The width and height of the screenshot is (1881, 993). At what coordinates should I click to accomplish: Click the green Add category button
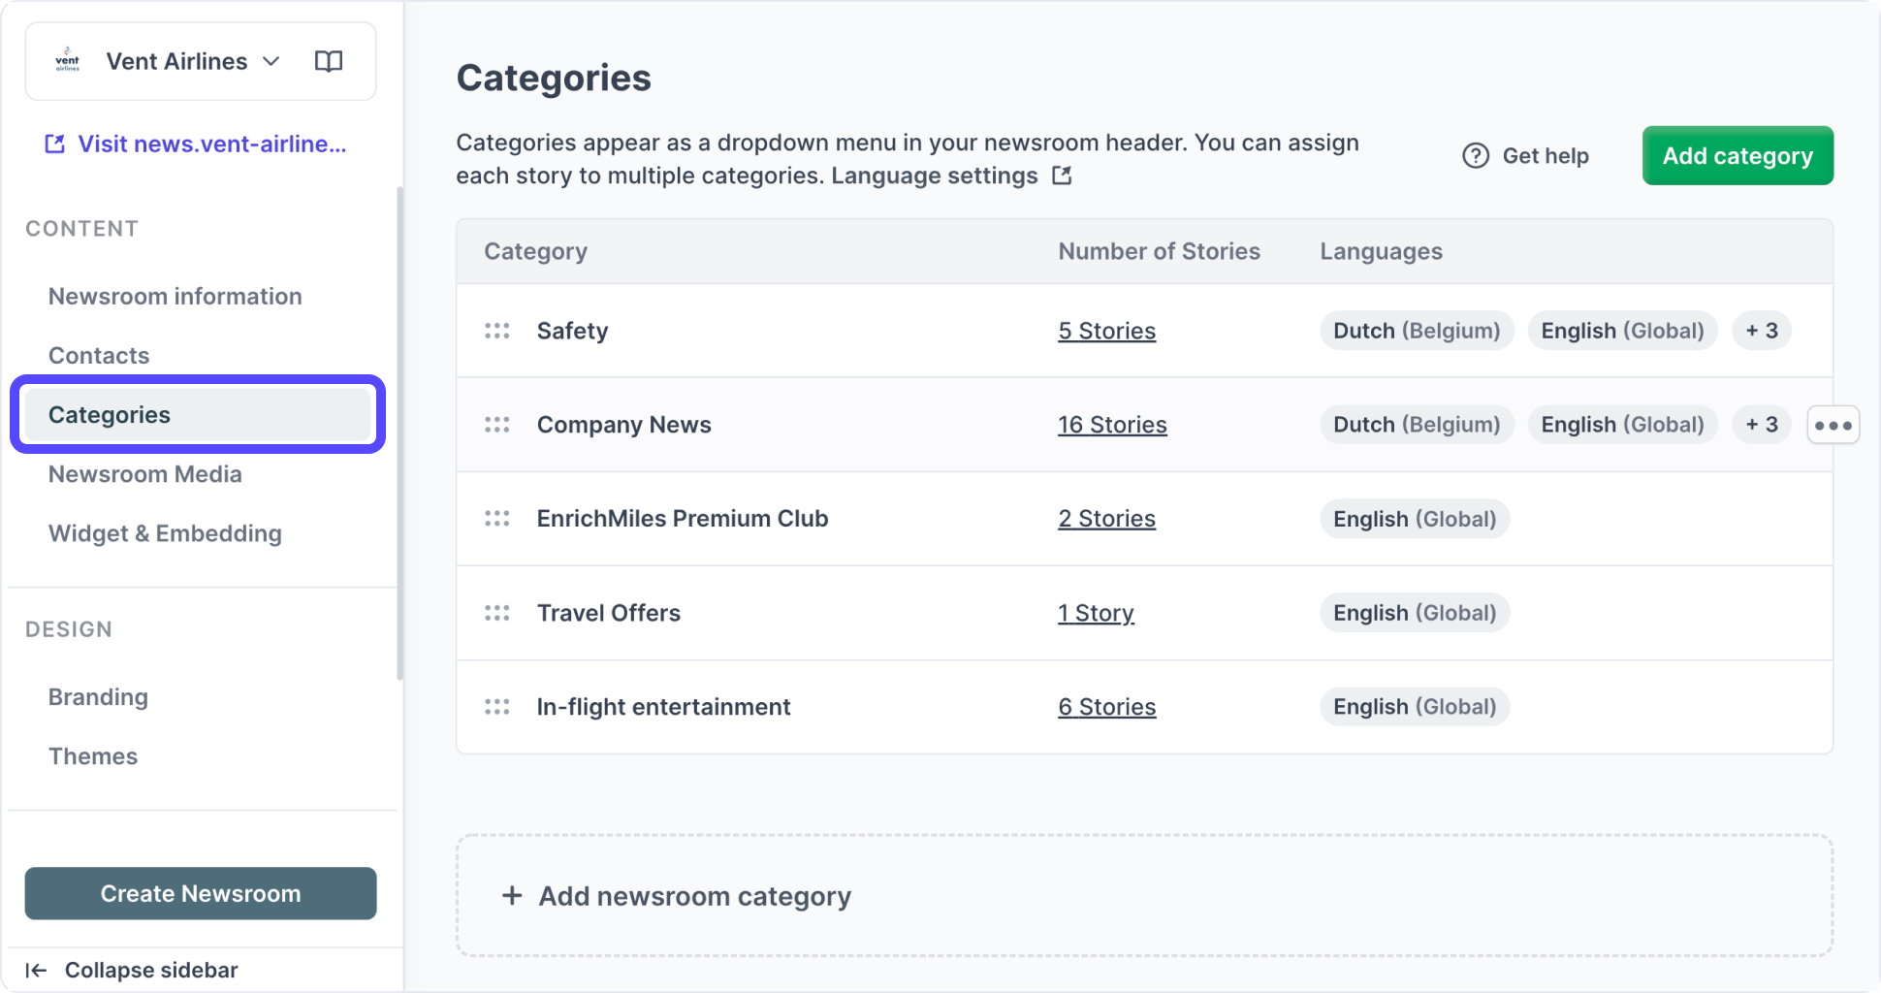pos(1738,155)
